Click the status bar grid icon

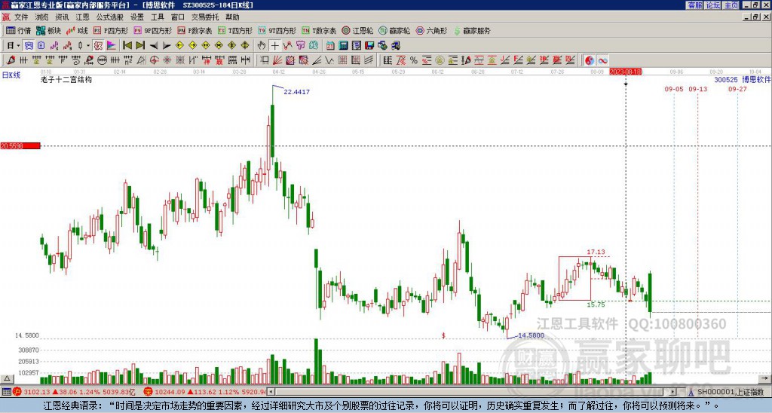(6, 393)
